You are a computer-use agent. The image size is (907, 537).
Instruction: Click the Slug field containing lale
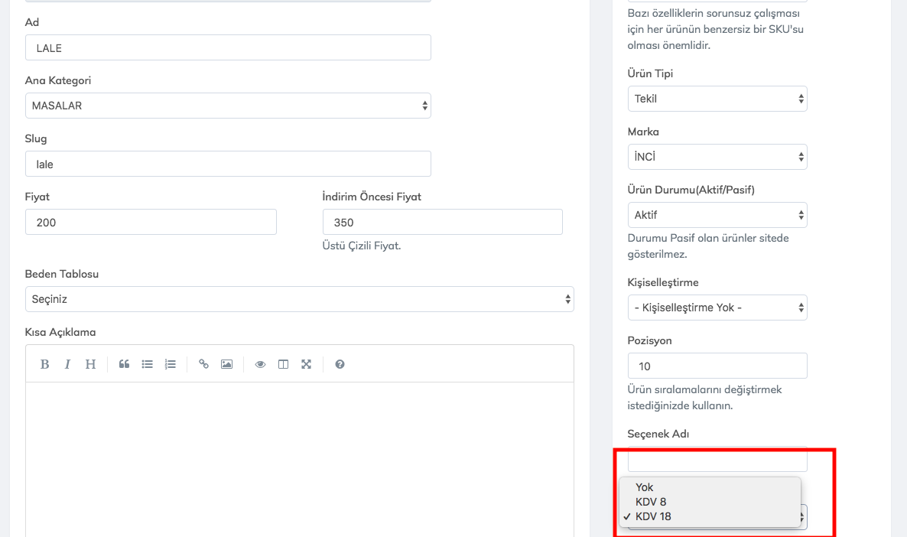228,164
